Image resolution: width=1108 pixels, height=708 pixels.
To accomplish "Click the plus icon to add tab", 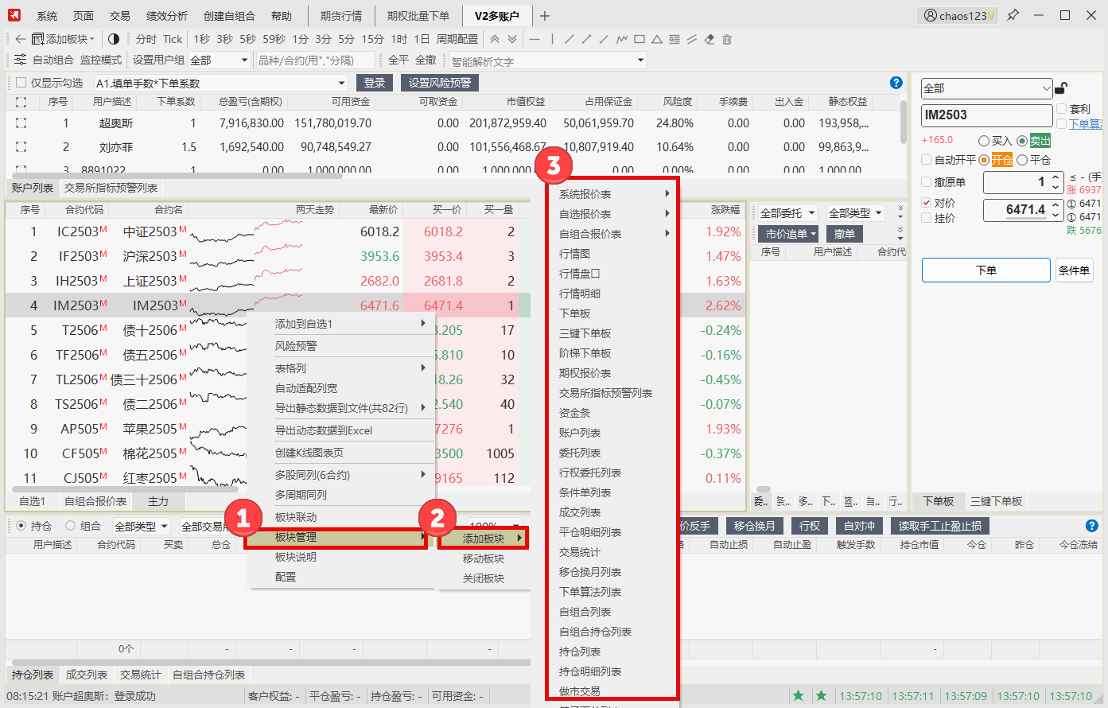I will (545, 16).
